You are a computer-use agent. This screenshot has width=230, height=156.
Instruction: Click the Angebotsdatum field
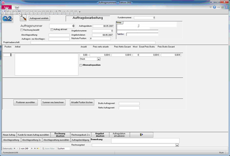coord(102,35)
